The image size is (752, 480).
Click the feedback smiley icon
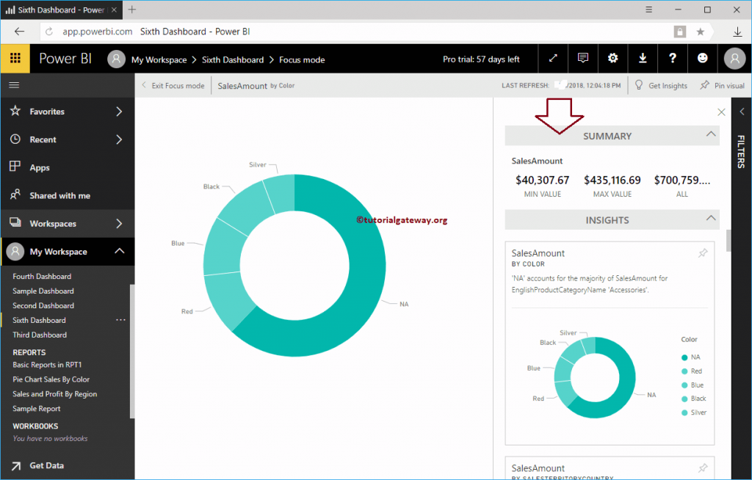coord(703,59)
